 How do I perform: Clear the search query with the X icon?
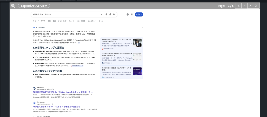click(101, 15)
